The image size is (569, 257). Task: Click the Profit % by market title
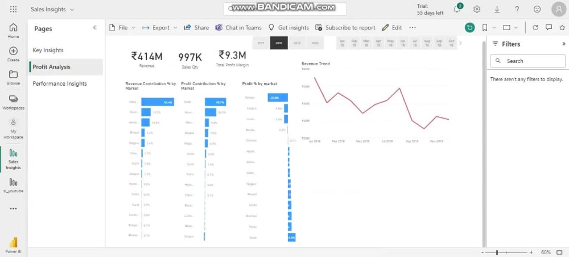[259, 83]
